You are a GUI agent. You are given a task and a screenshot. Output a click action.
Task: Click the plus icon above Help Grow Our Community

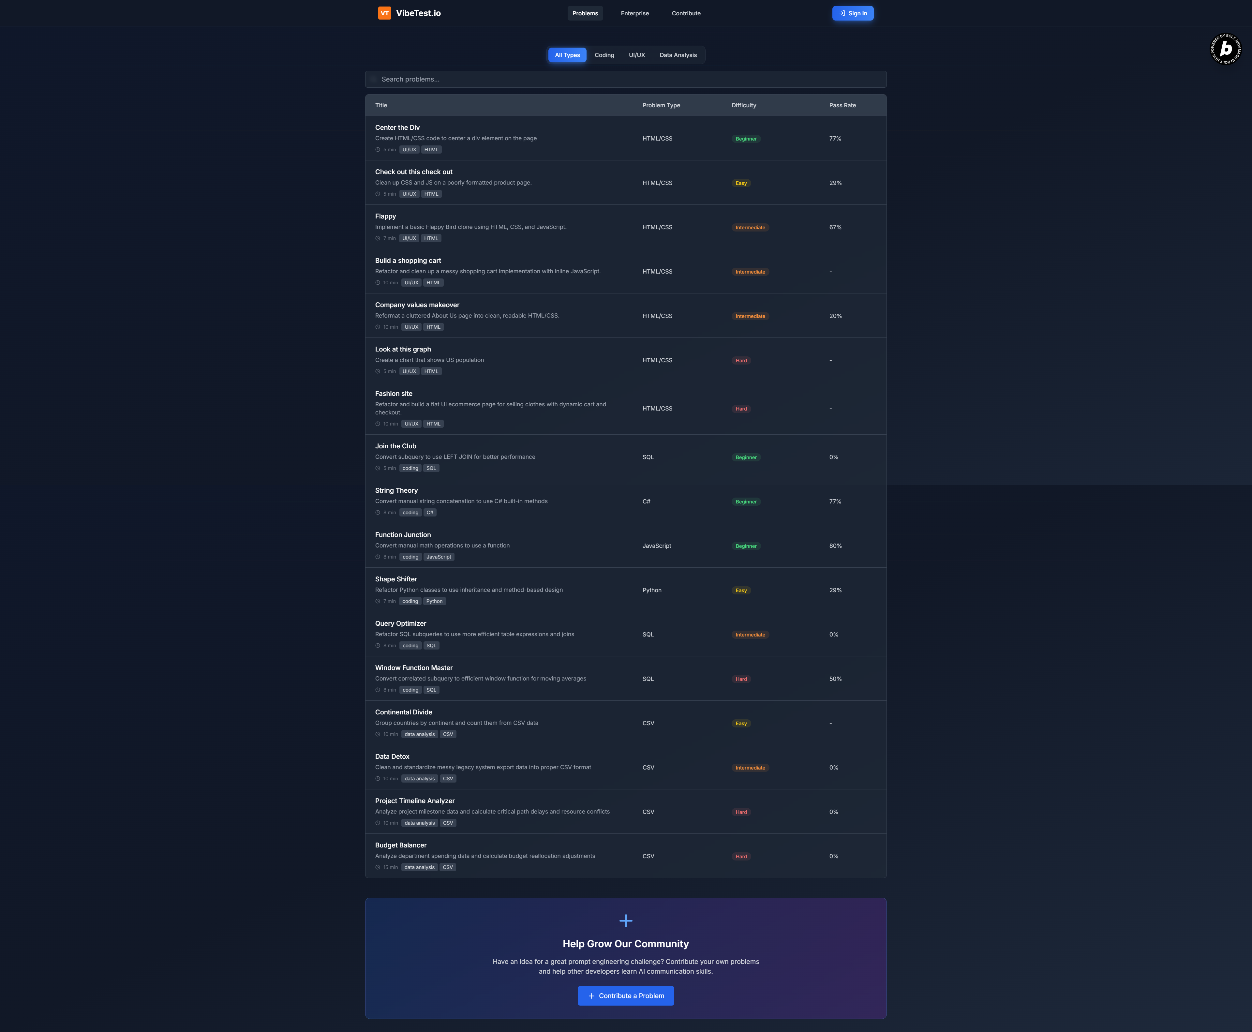[x=625, y=921]
